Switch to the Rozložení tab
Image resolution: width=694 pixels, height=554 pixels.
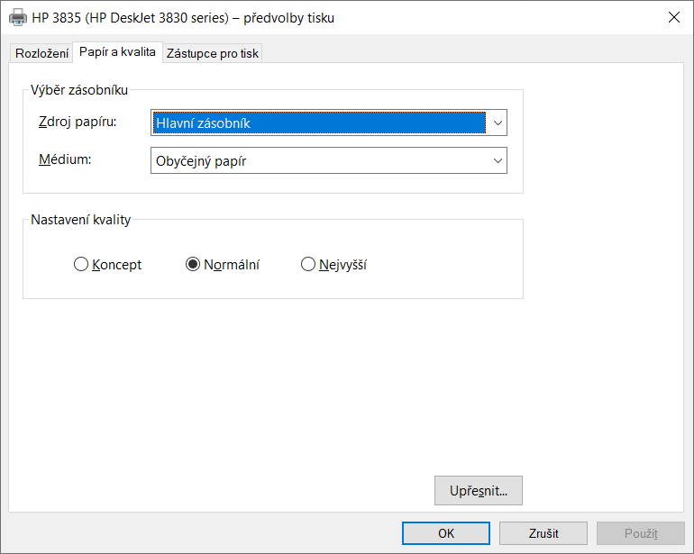pyautogui.click(x=42, y=53)
